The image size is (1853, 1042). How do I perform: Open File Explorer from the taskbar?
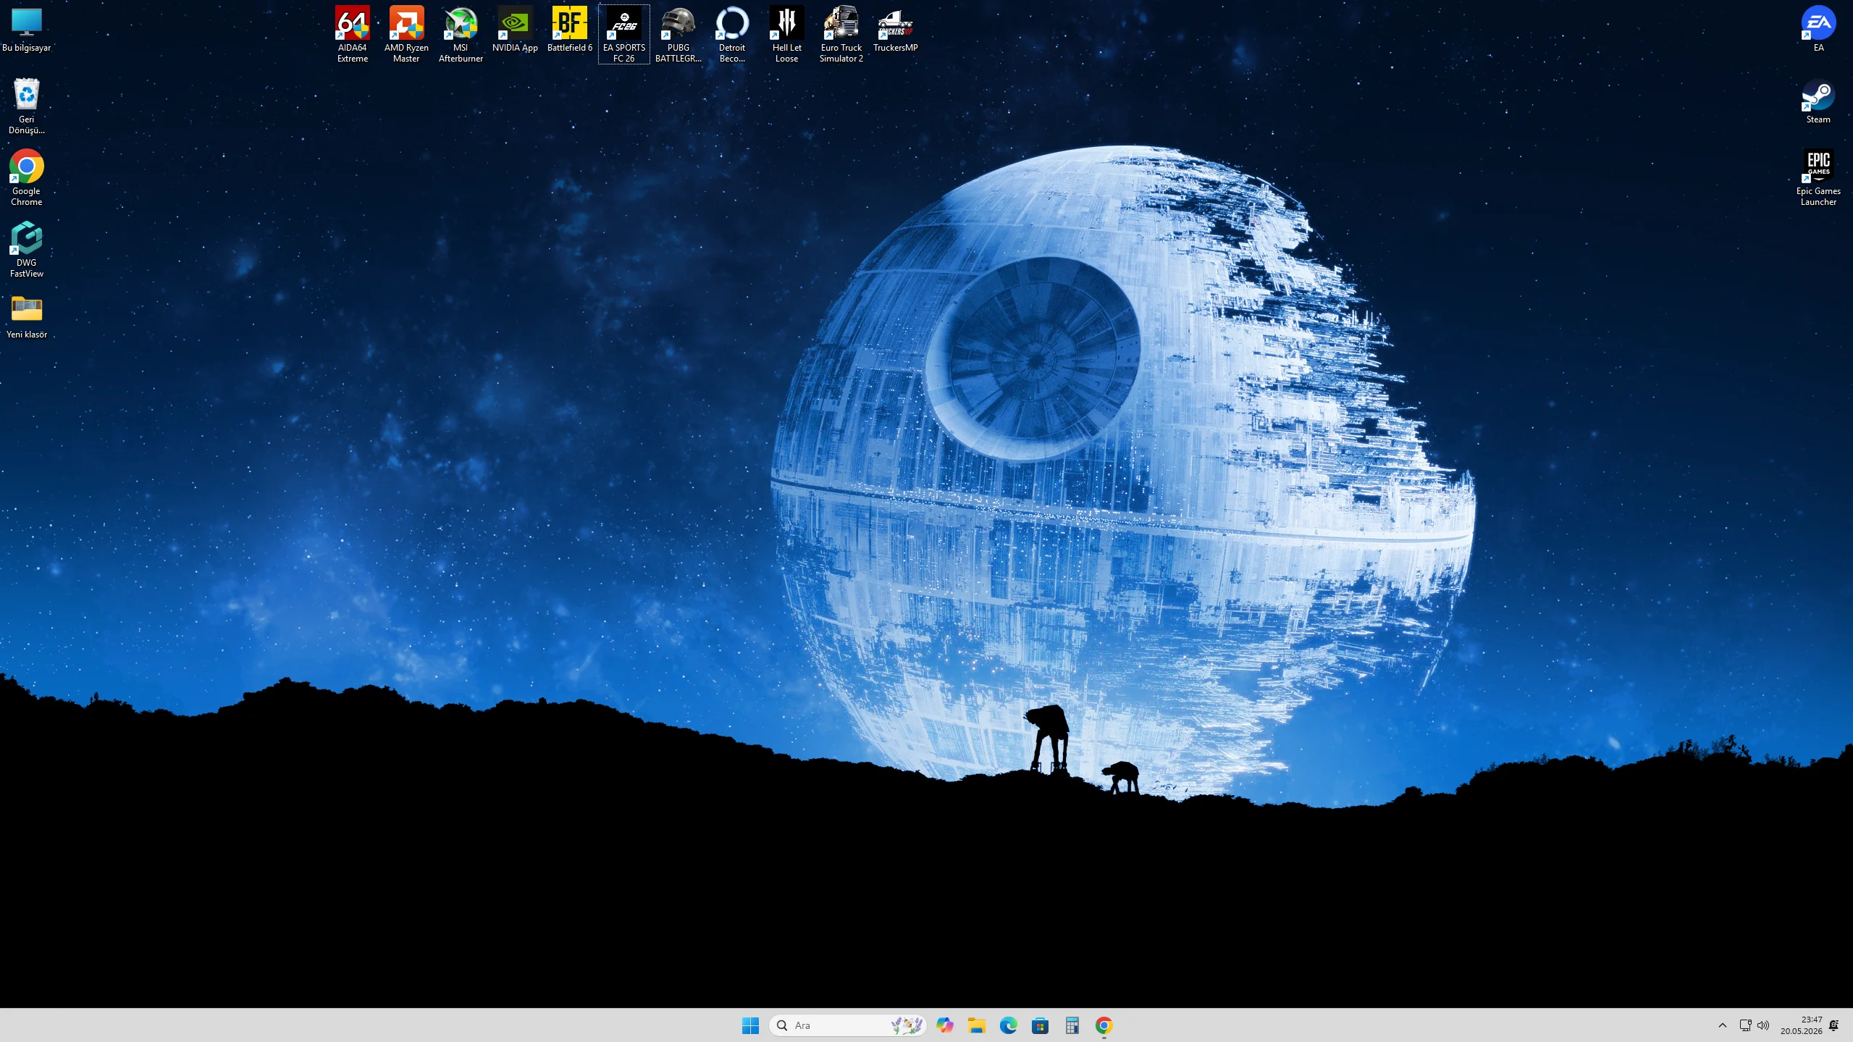[977, 1025]
